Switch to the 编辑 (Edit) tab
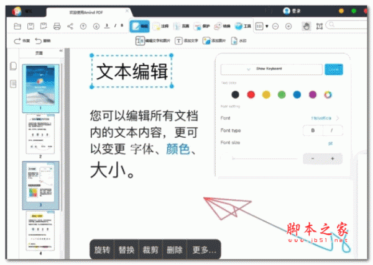The image size is (373, 265). click(140, 26)
